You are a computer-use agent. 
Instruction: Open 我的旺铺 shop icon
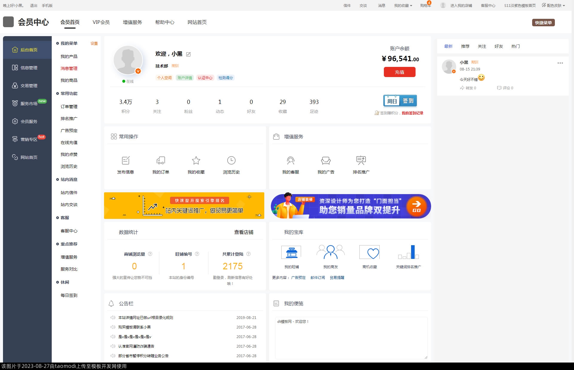click(x=291, y=253)
